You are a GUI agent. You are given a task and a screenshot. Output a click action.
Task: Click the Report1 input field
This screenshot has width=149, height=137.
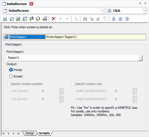pos(73,58)
